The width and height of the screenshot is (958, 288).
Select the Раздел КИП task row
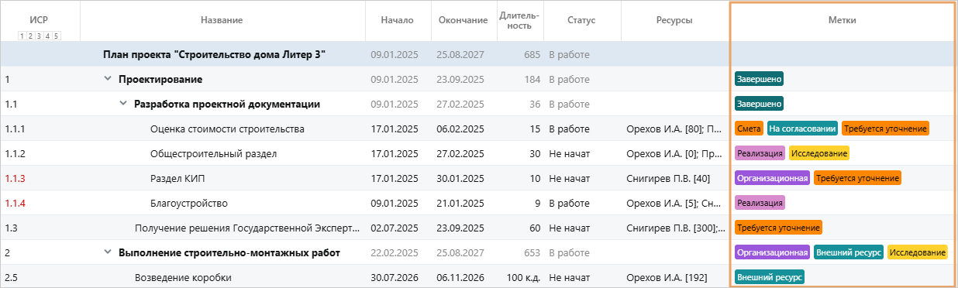click(479, 178)
